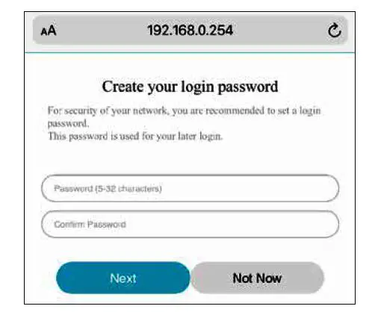Show page options via the AA icon

pyautogui.click(x=49, y=31)
